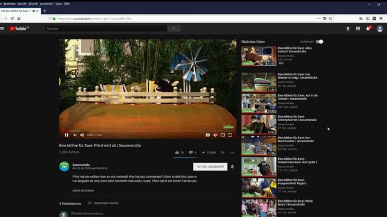Click the 4 Kommentare heading
Viewport: 387px width, 217px height.
coord(70,204)
